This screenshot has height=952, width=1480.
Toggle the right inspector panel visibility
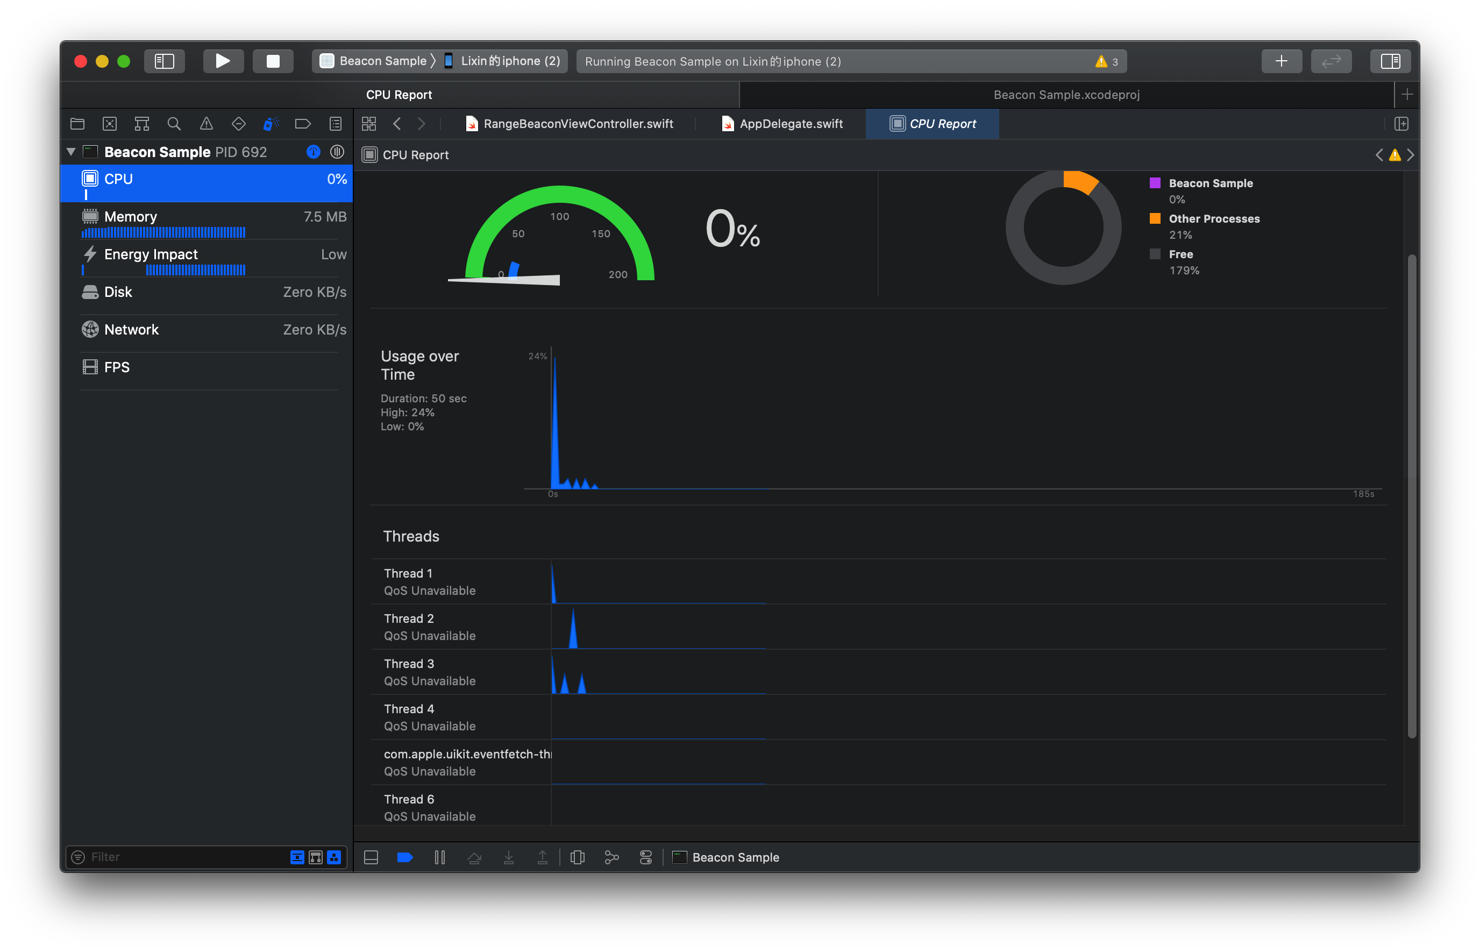[x=1390, y=61]
